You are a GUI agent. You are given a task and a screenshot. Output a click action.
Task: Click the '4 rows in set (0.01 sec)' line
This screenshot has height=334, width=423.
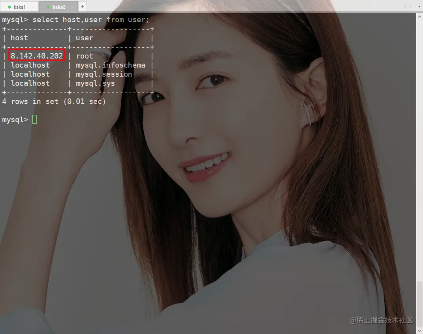click(54, 102)
